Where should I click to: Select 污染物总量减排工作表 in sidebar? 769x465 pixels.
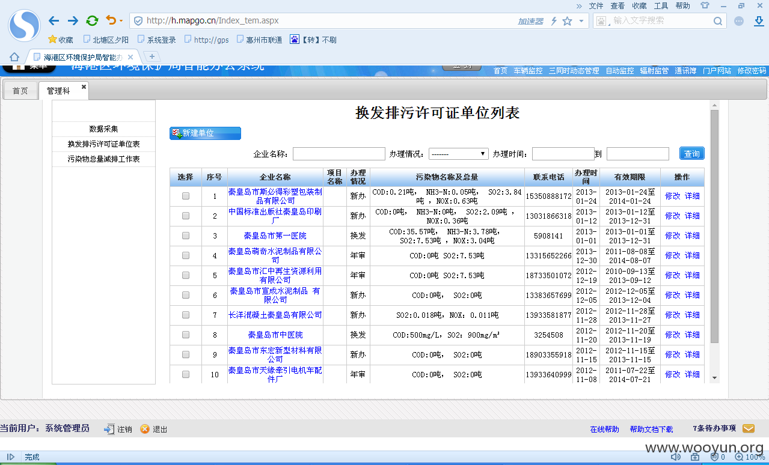(x=103, y=159)
